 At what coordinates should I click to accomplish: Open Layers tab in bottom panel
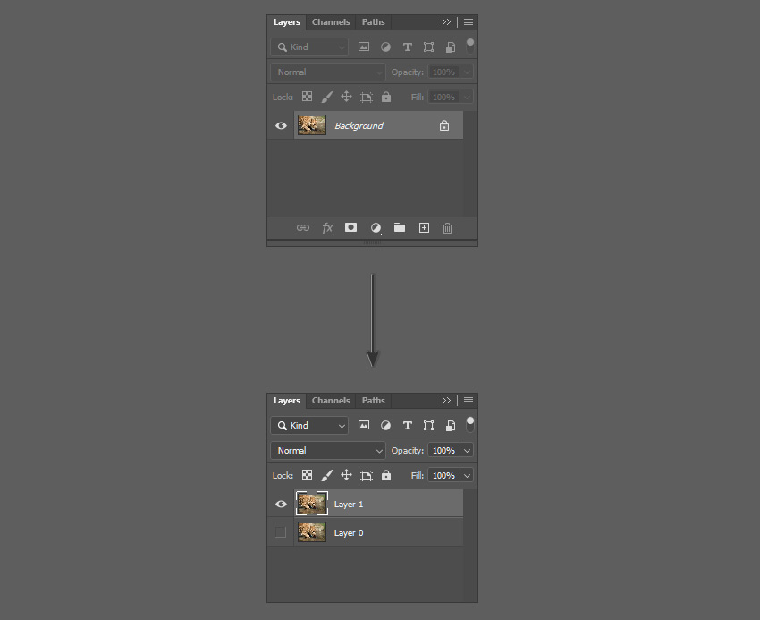tap(286, 401)
